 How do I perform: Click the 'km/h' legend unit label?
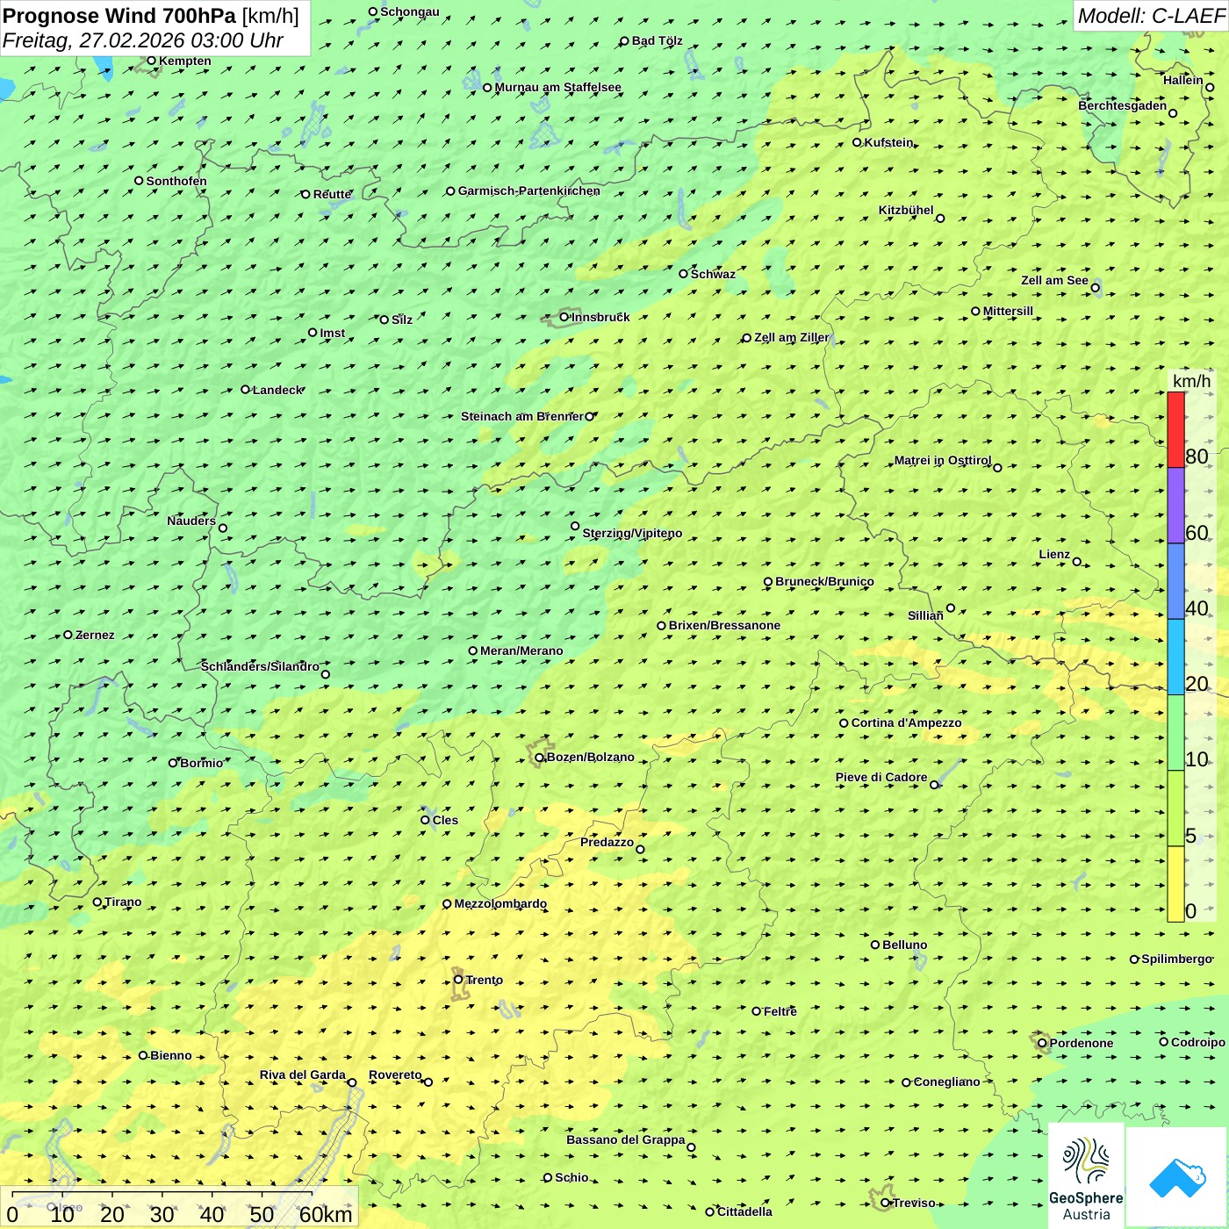1191,381
